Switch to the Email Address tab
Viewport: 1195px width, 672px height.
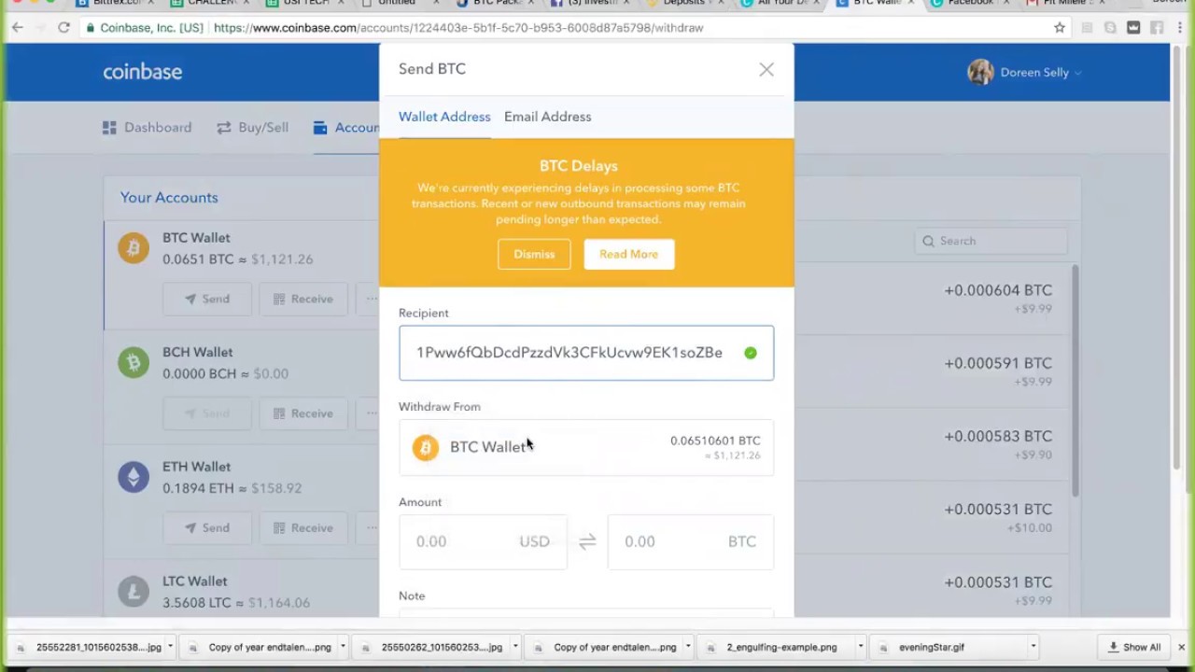[x=547, y=117]
